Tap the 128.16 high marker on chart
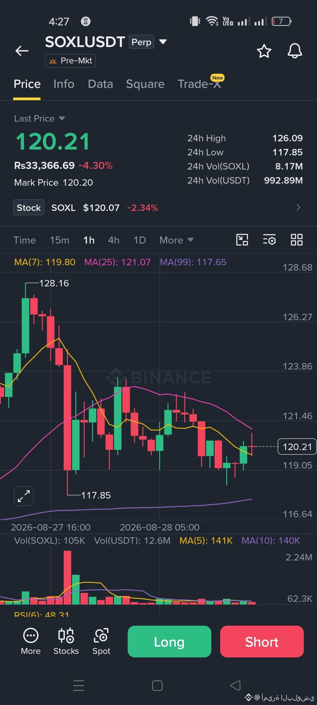This screenshot has height=705, width=317. pos(54,283)
